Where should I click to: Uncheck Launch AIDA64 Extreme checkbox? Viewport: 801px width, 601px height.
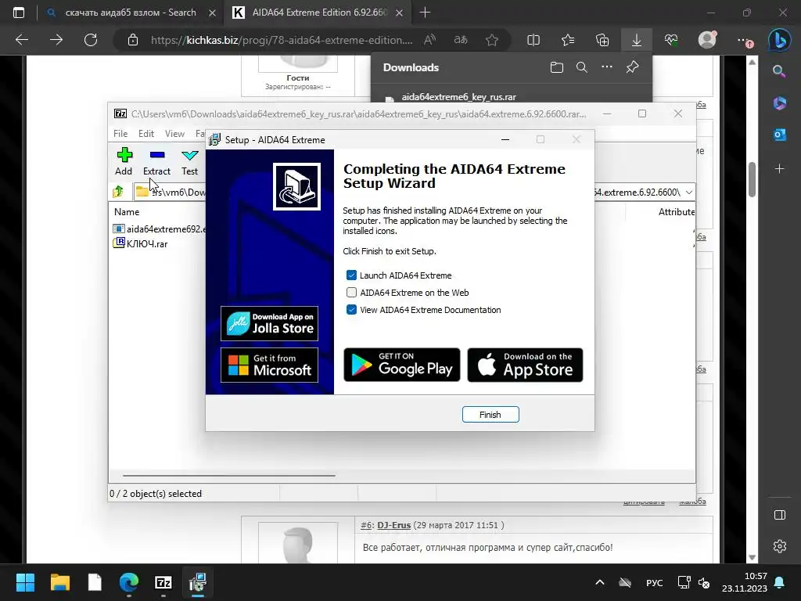(351, 275)
